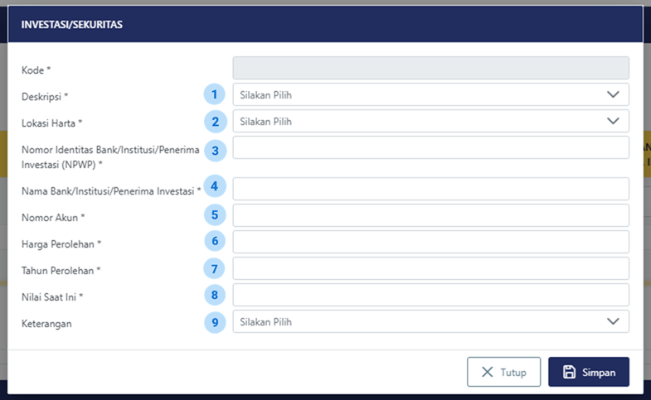651x400 pixels.
Task: Open the Lokasi Harta dropdown
Action: 430,122
